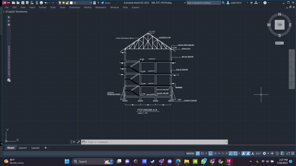
Task: Open the Modify menu
Action: 88,7
